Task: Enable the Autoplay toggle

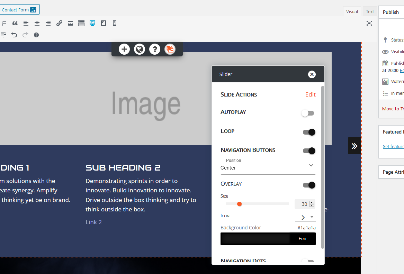Action: (x=308, y=113)
